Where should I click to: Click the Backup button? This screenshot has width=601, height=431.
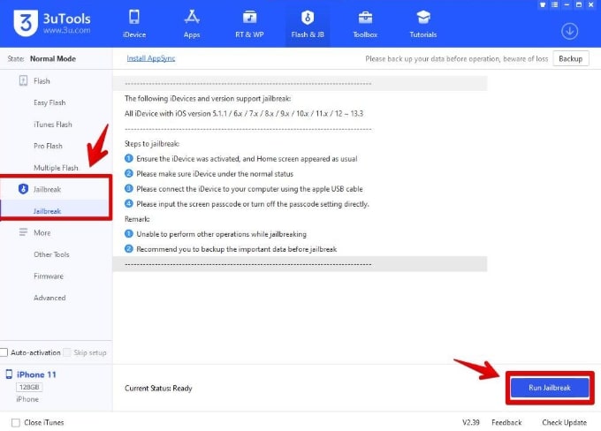point(570,58)
